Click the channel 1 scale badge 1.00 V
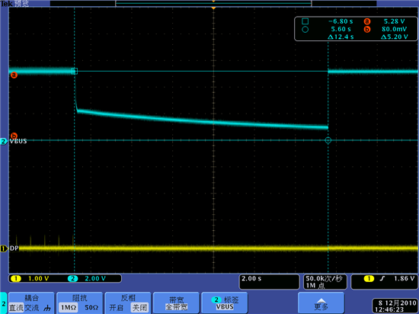 30,278
